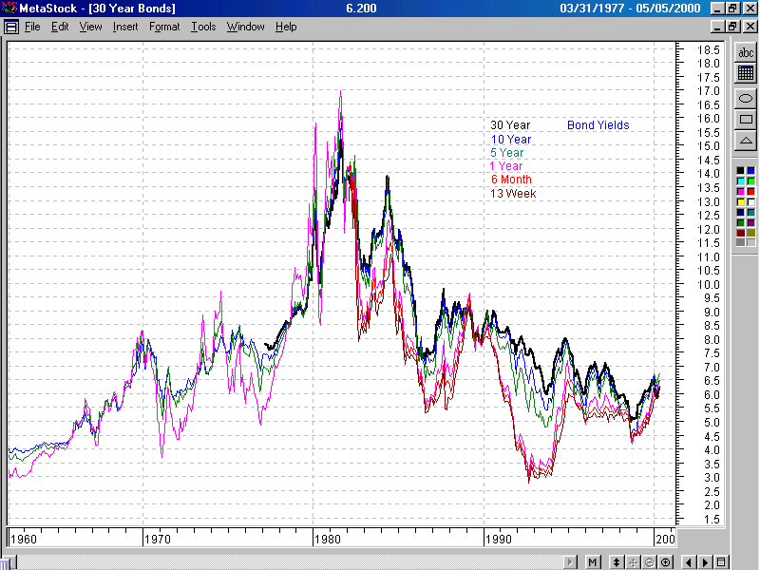Pick the dark green color swatch
This screenshot has height=570, width=760.
[x=740, y=223]
